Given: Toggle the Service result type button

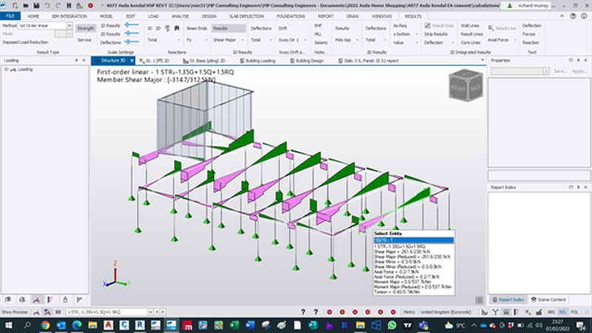Looking at the screenshot, I should click(x=85, y=40).
